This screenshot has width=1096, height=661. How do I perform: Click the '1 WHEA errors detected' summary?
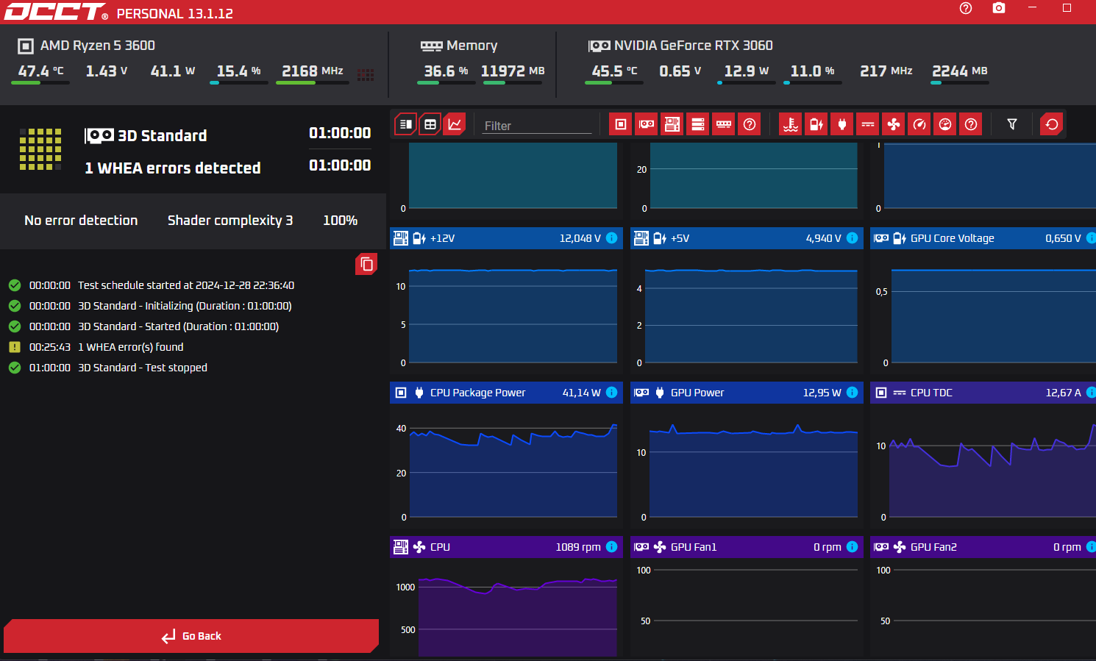coord(173,168)
